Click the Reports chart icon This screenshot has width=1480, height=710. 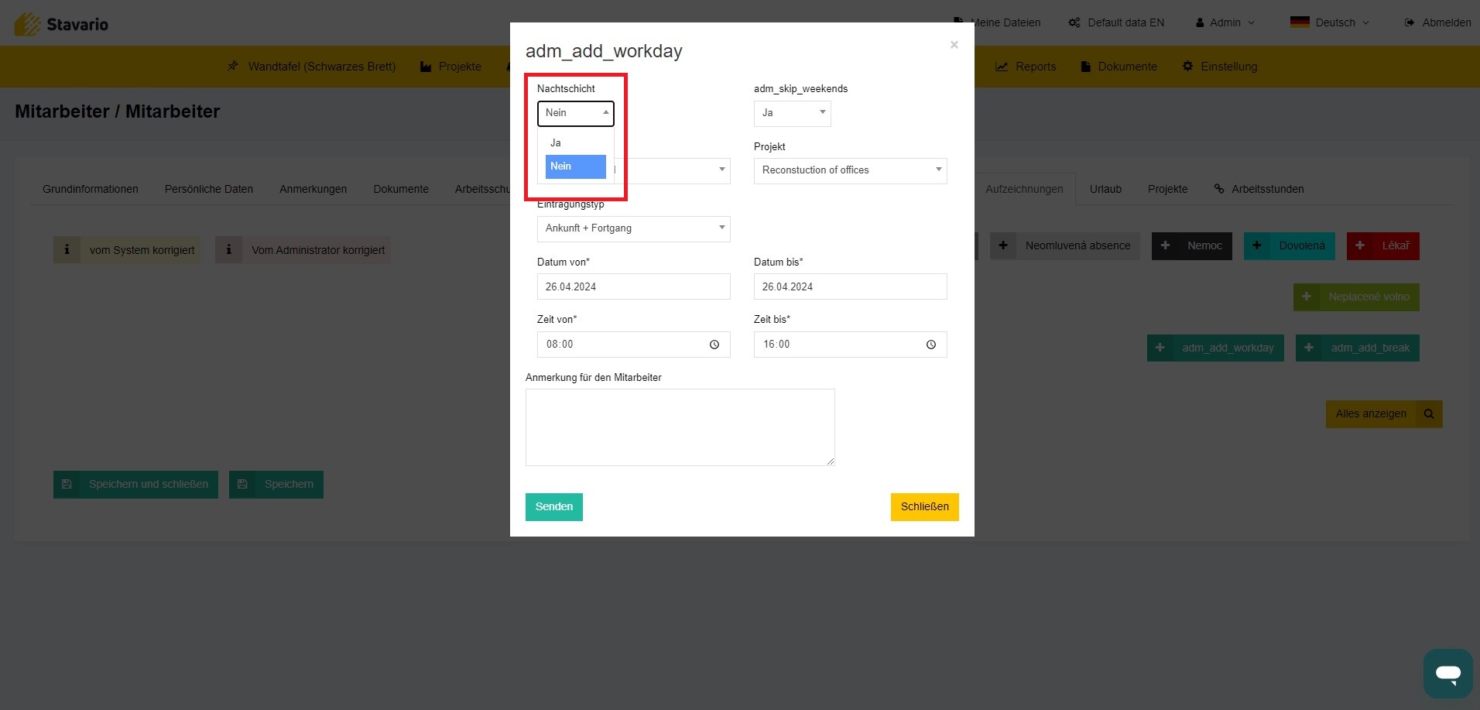tap(1001, 67)
